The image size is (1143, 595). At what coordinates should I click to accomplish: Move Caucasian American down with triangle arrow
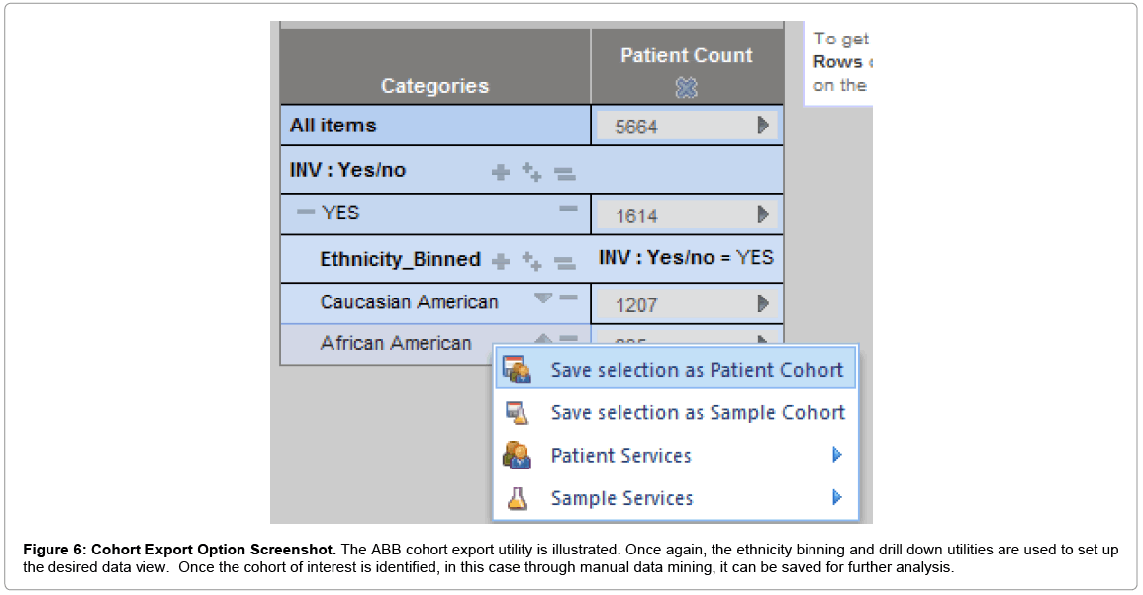(x=543, y=297)
